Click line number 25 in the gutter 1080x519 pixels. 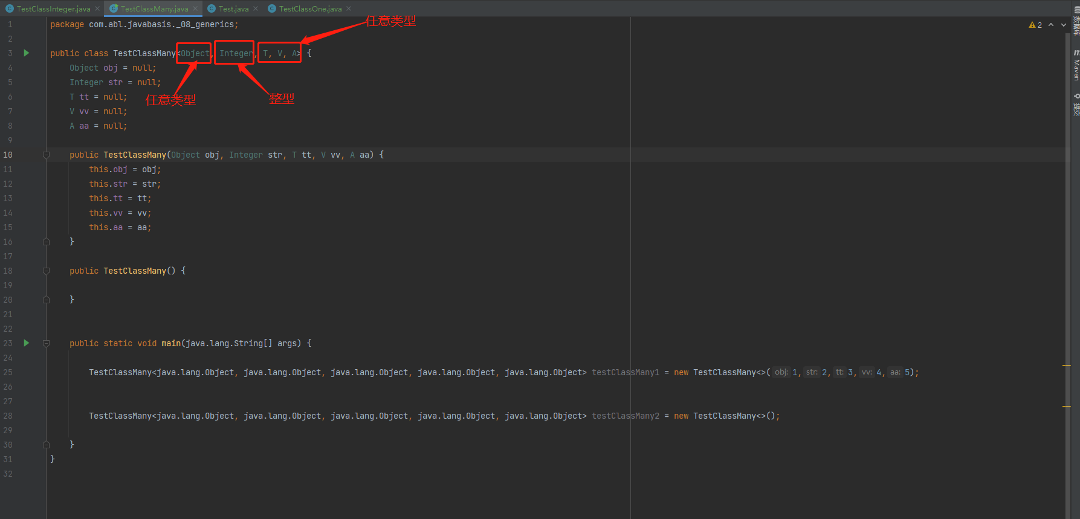8,372
